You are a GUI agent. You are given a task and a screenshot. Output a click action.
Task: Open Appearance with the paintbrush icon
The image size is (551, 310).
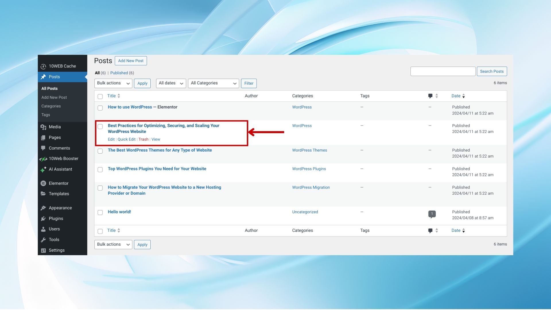[44, 208]
